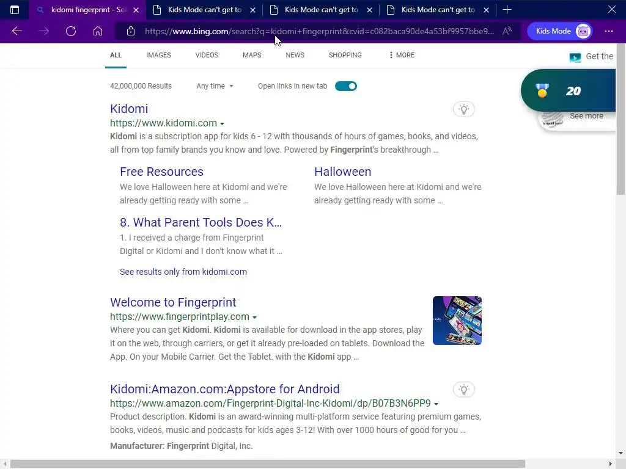This screenshot has width=626, height=469.
Task: Click the horizontal scrollbar thumb
Action: tap(268, 464)
